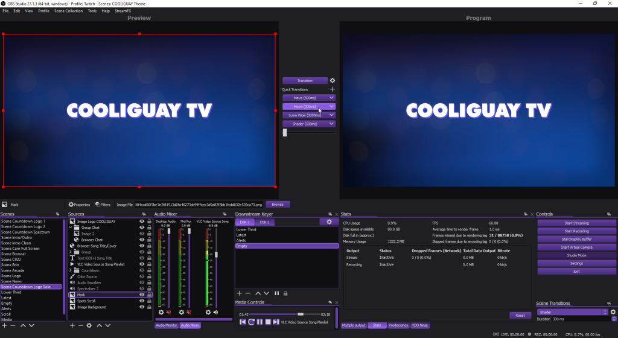Image resolution: width=618 pixels, height=338 pixels.
Task: Restart media with the Media Controls restart icon
Action: pyautogui.click(x=251, y=322)
